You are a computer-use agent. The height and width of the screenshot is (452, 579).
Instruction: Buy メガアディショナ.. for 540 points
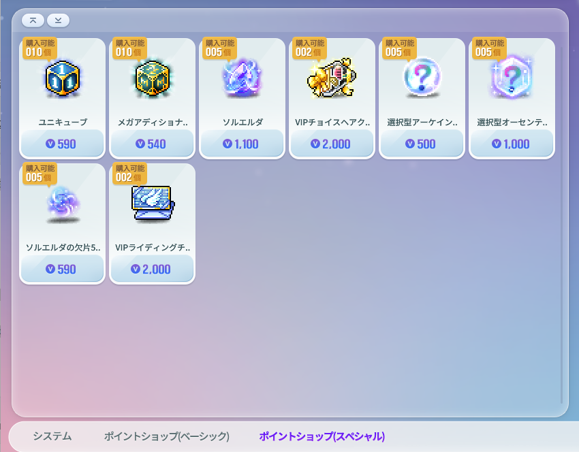pos(152,144)
